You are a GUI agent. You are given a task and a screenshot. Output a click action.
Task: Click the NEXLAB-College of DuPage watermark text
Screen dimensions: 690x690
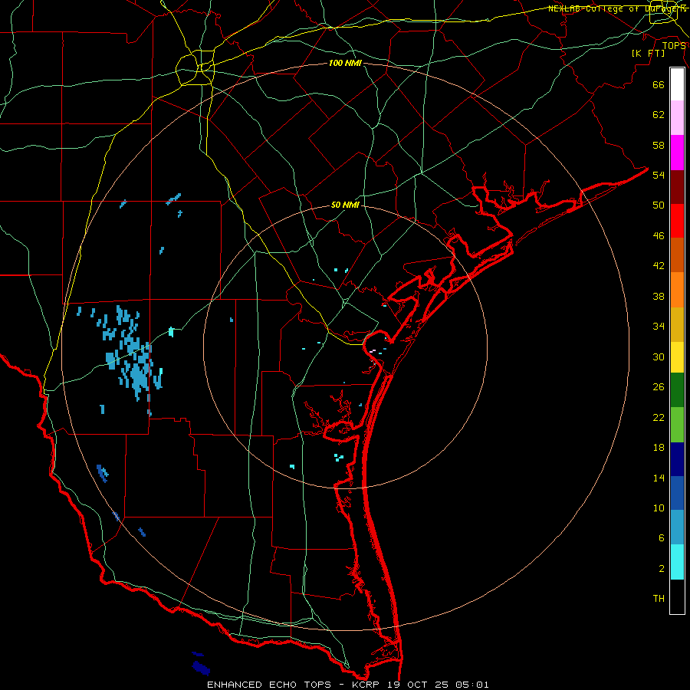[617, 8]
